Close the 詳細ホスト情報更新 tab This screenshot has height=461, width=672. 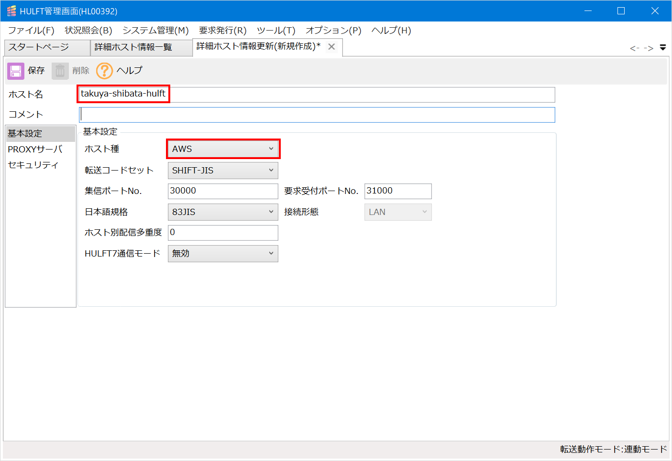pyautogui.click(x=331, y=46)
